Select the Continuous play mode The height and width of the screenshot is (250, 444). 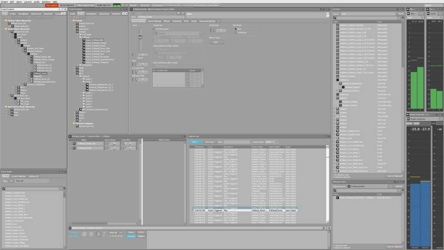coord(235,33)
